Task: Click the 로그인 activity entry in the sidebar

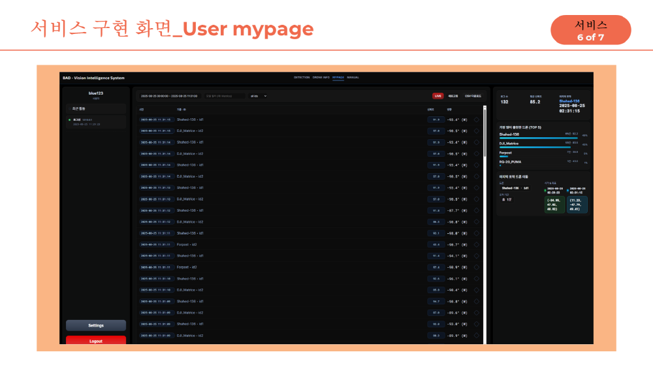Action: 96,121
